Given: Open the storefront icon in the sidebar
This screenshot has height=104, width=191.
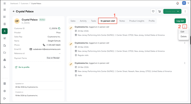Looking at the screenshot, I should pos(5,83).
